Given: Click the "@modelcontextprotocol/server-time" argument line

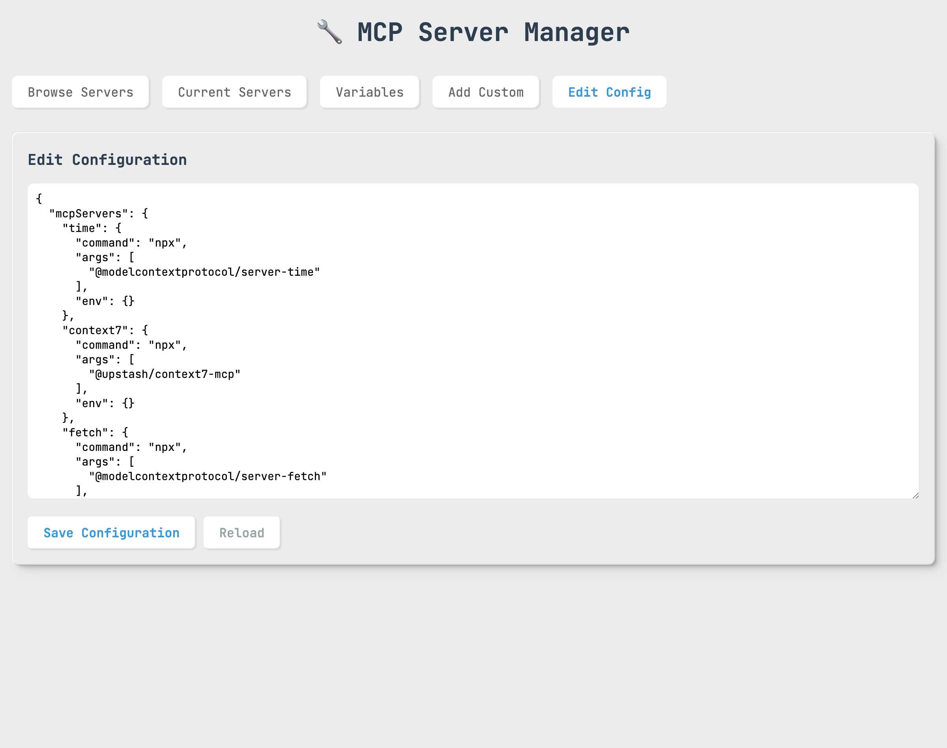Looking at the screenshot, I should (204, 271).
